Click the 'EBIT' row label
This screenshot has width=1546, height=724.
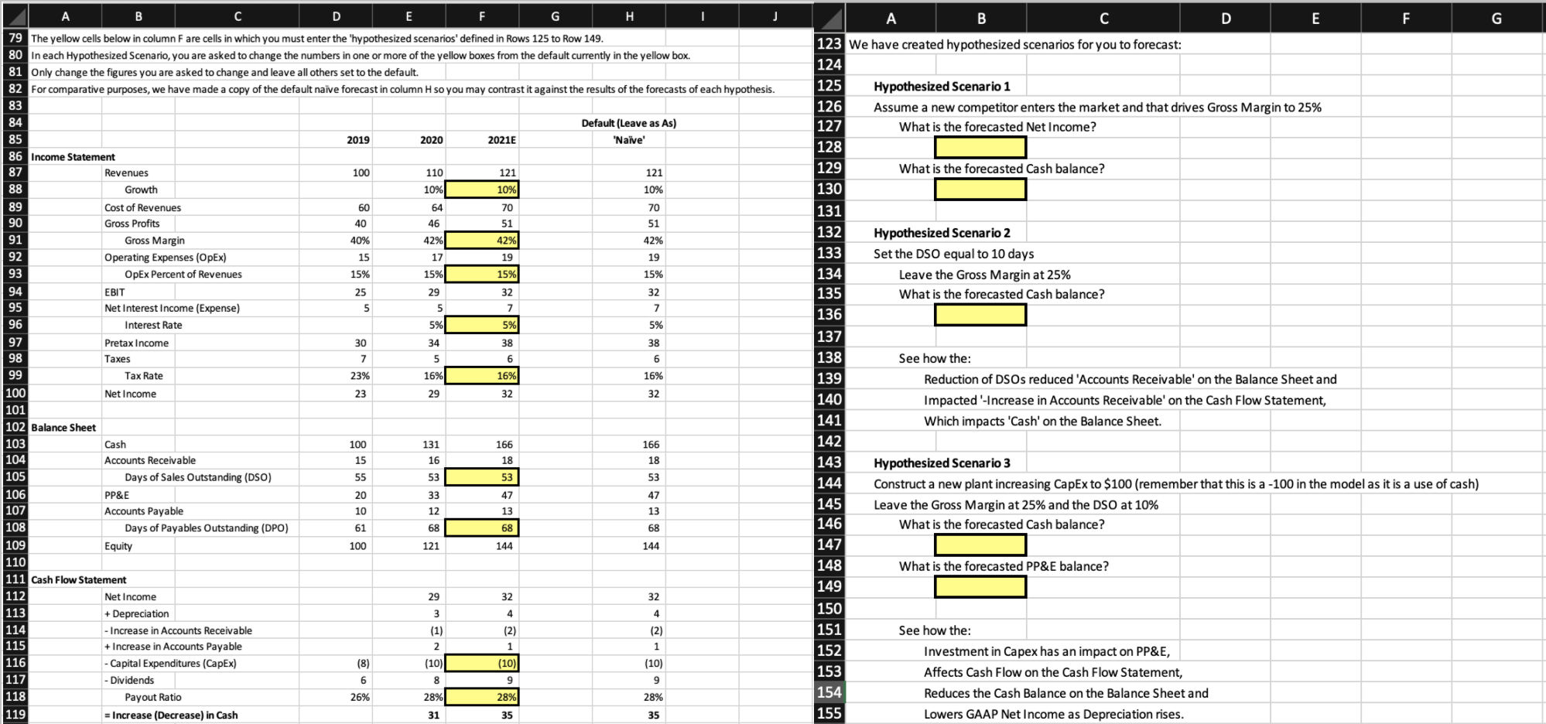point(115,292)
